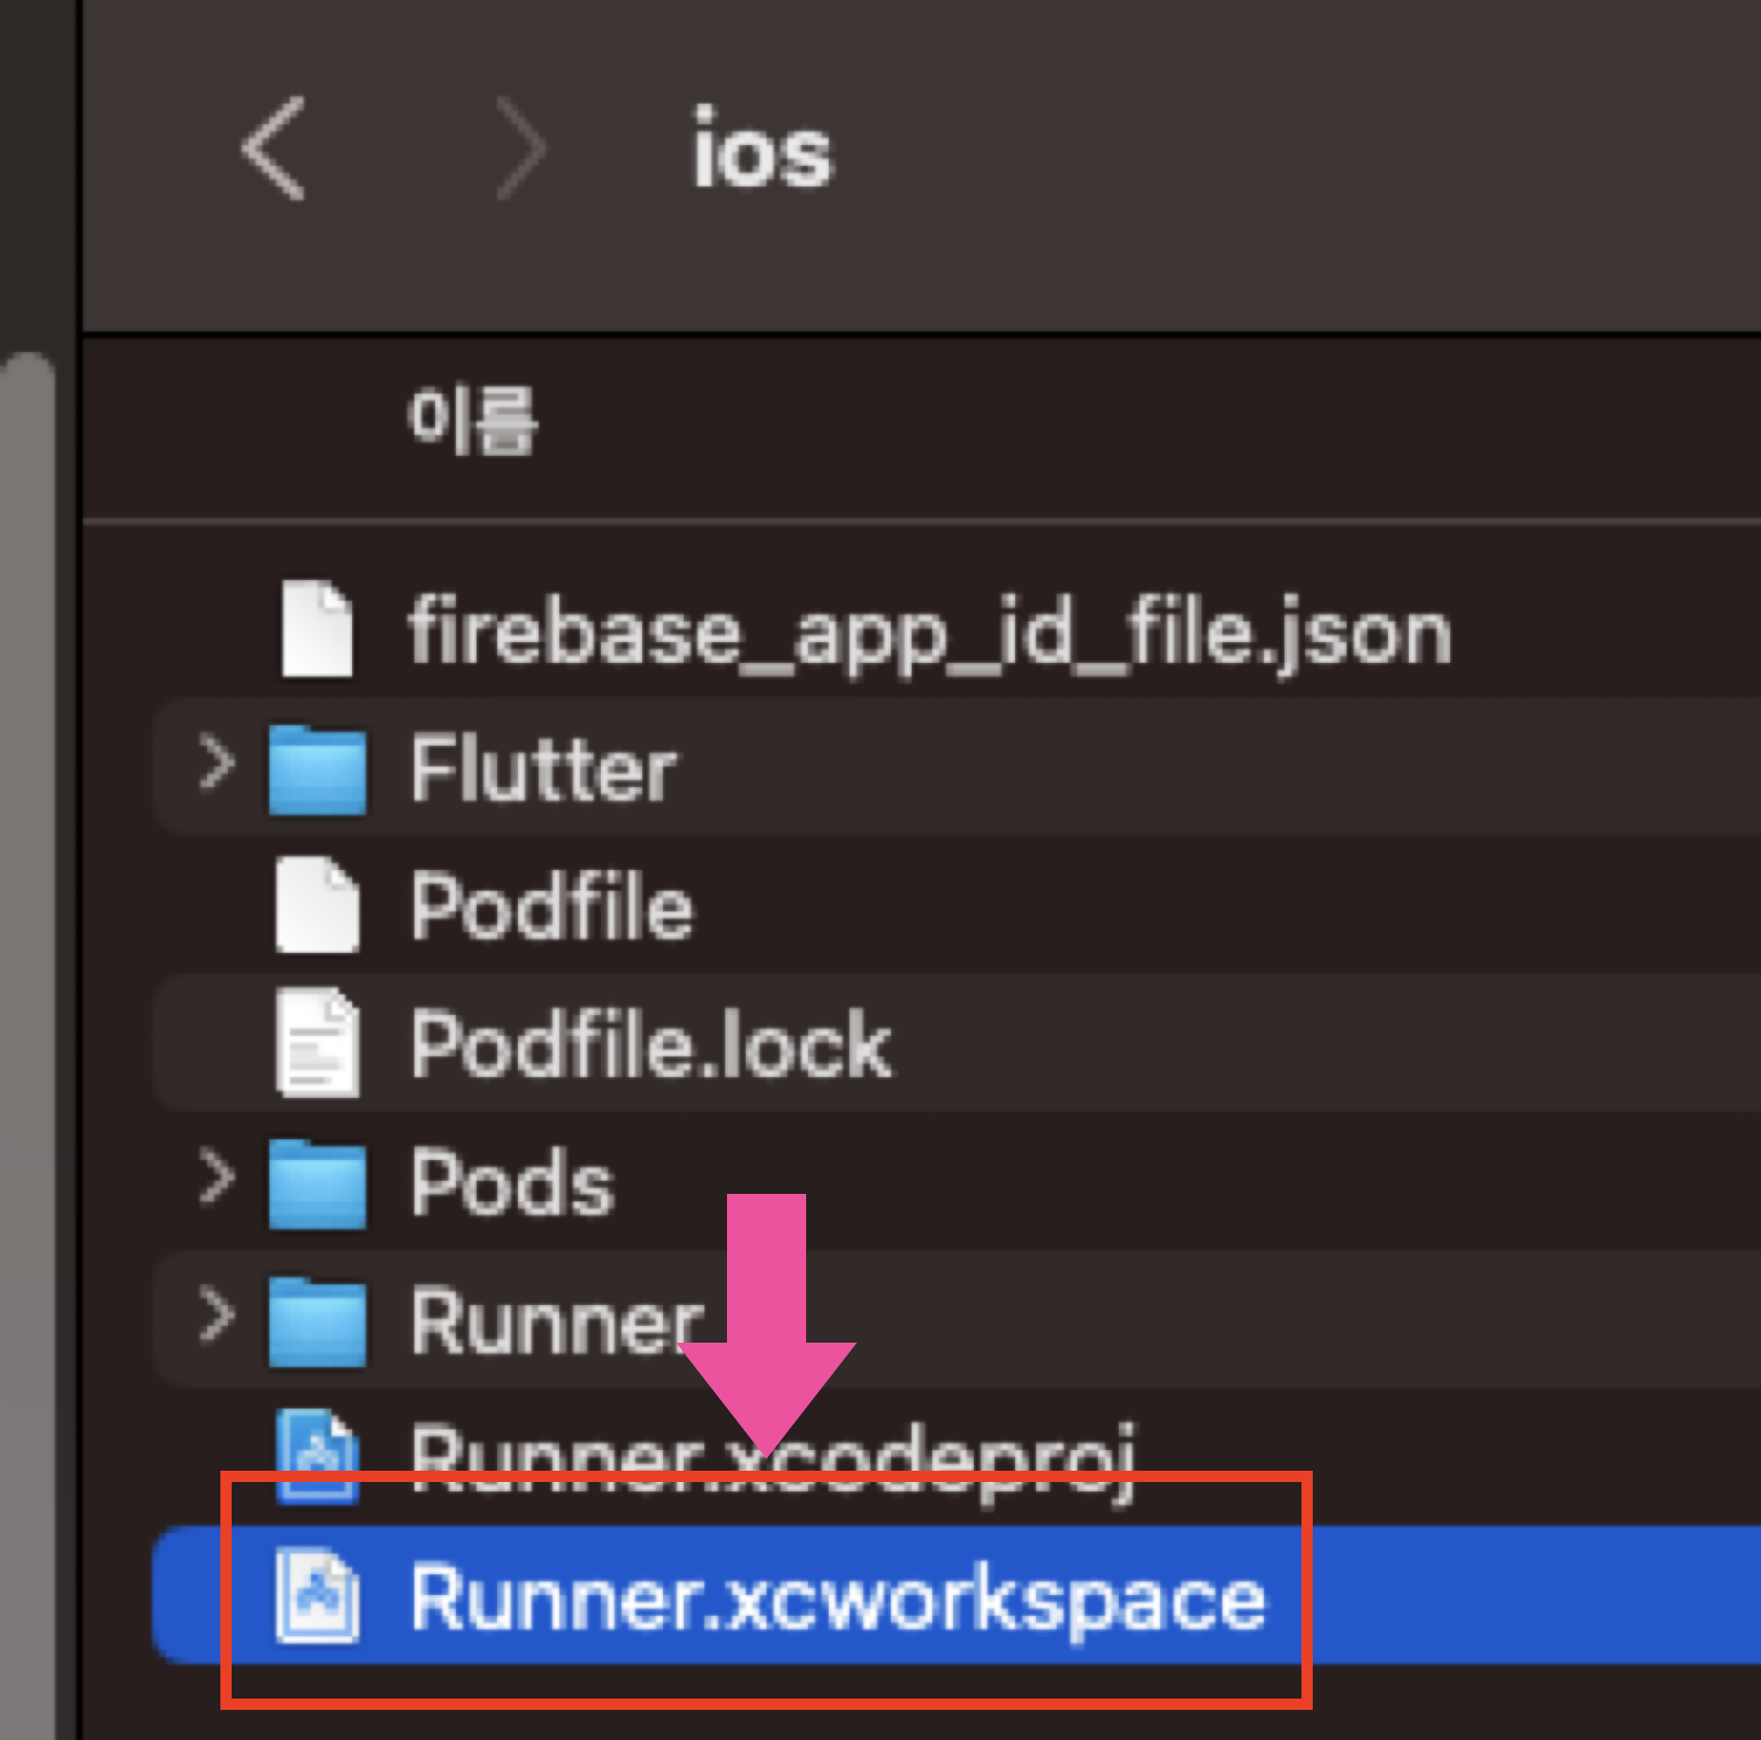Expand the Flutter folder chevron
Screen dimensions: 1761x1740
(217, 764)
